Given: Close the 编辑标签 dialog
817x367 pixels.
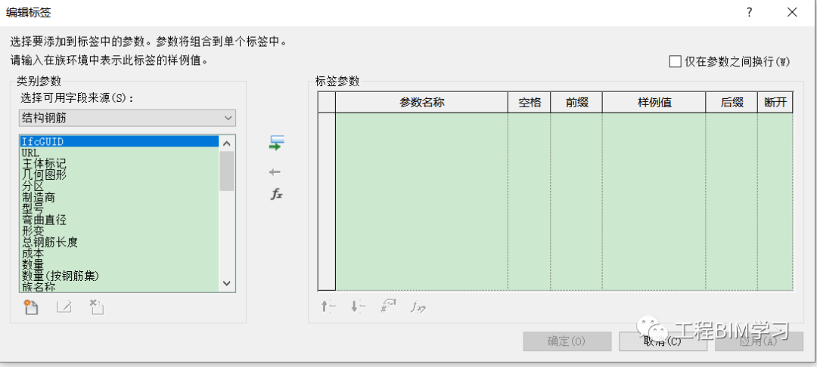Looking at the screenshot, I should (x=792, y=13).
